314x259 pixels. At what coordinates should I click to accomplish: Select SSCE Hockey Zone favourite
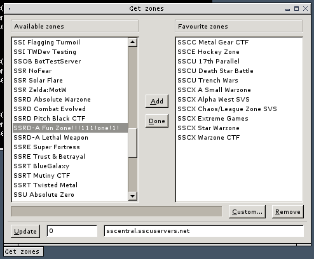pyautogui.click(x=239, y=52)
